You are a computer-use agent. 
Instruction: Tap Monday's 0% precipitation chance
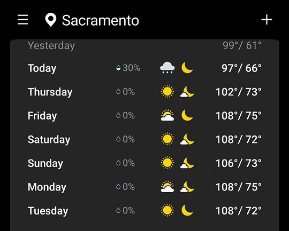[x=125, y=187]
